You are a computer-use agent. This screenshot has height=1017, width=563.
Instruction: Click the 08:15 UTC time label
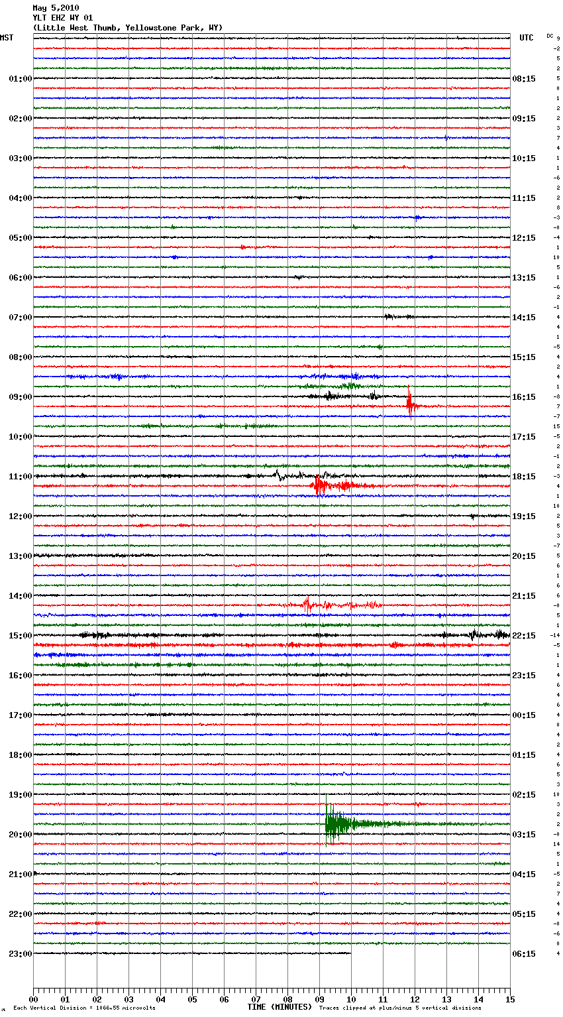524,79
